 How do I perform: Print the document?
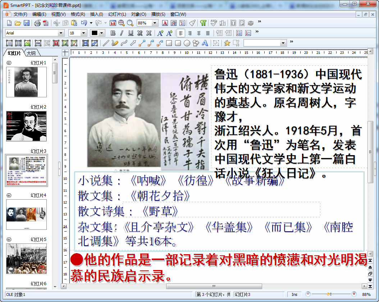(37, 23)
